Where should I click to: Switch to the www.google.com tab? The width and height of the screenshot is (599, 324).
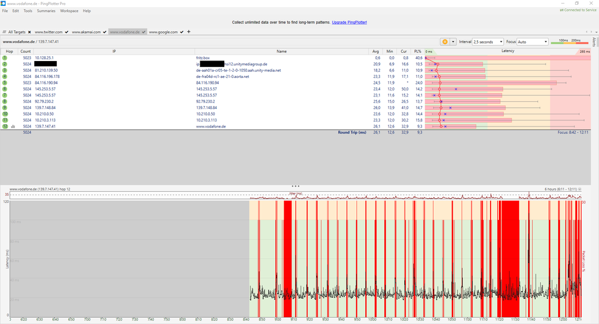coord(163,32)
